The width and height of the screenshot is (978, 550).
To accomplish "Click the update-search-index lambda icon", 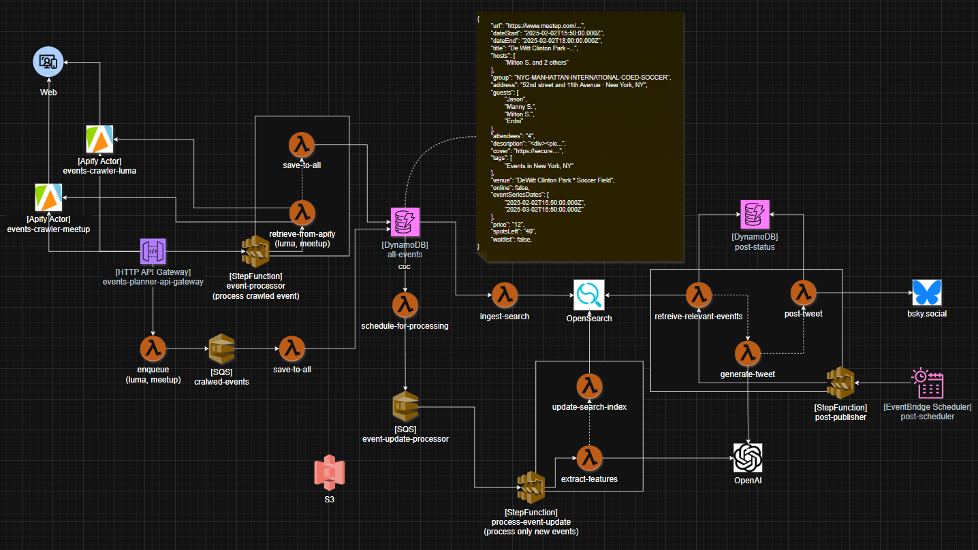I will point(589,387).
